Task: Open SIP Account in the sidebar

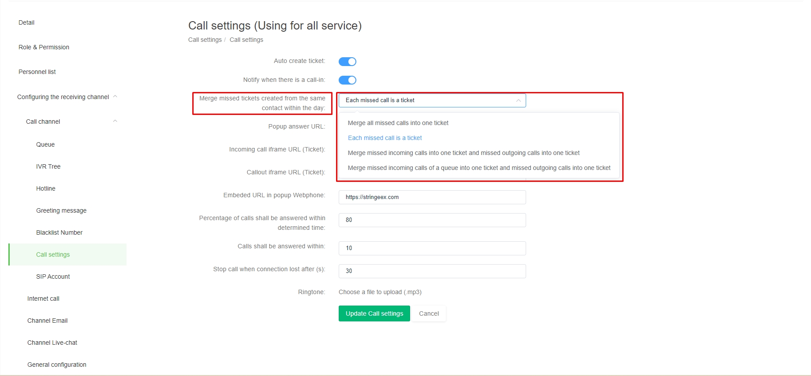Action: pos(53,276)
